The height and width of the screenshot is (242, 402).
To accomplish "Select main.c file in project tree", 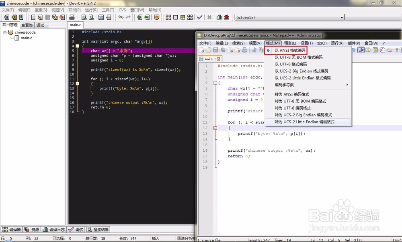I will click(26, 38).
